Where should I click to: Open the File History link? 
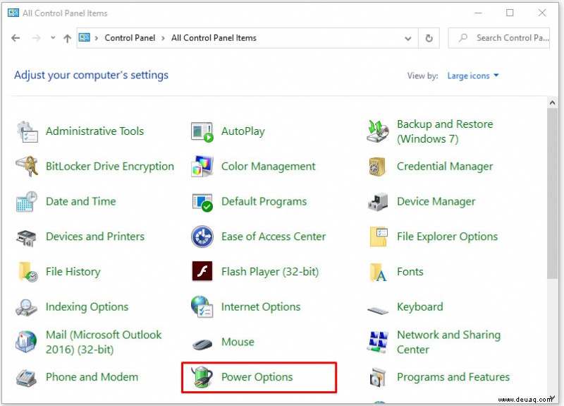tap(73, 272)
